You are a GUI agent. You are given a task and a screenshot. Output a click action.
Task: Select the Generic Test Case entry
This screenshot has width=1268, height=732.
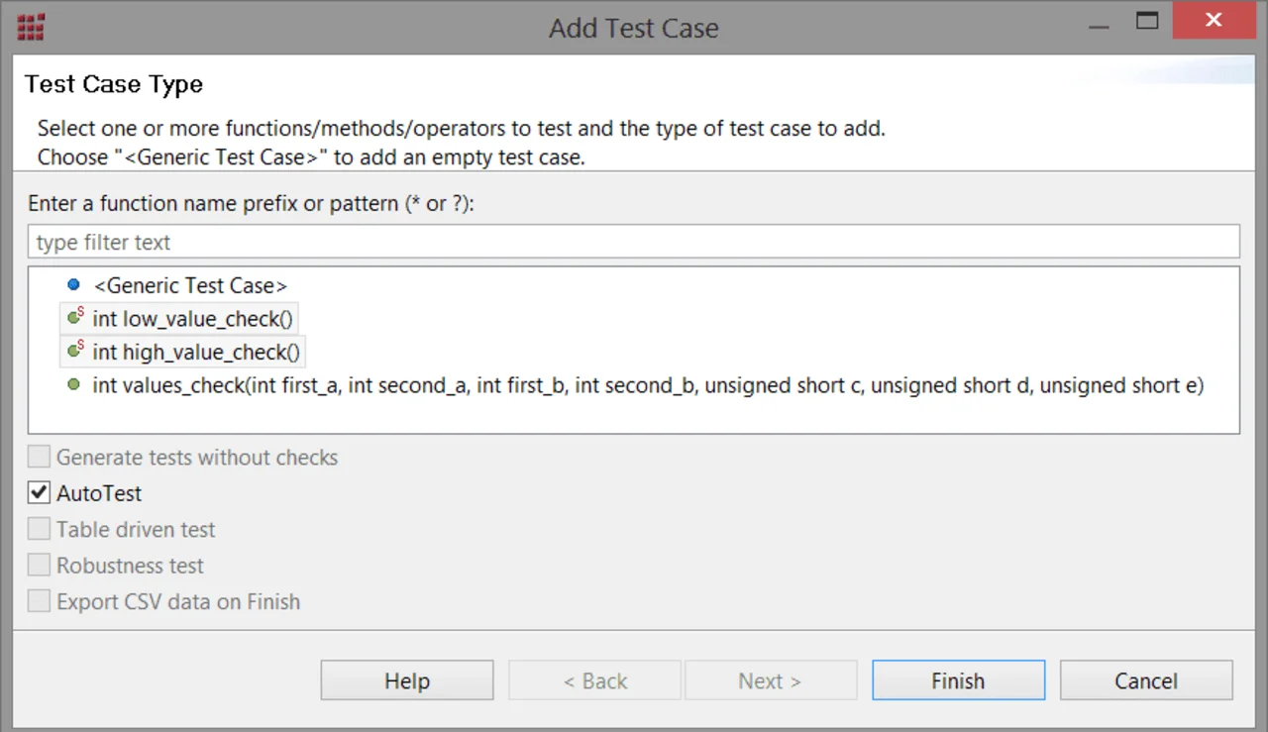[x=190, y=285]
